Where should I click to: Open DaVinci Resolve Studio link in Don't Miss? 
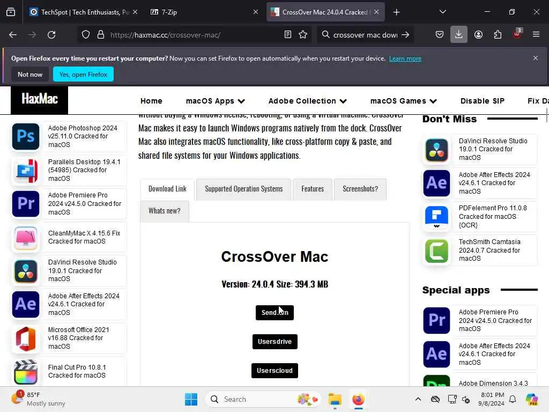[x=493, y=149]
